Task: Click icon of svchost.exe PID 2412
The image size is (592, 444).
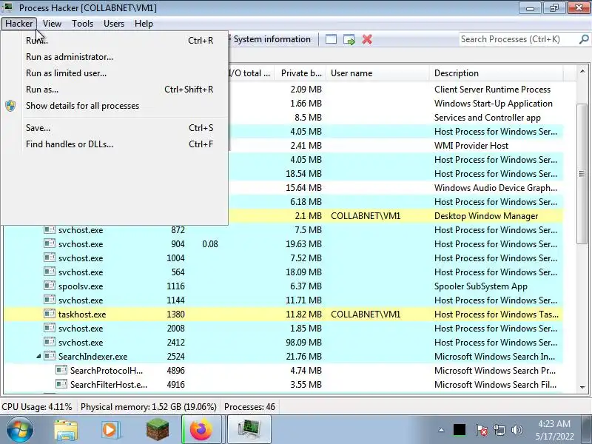Action: coord(50,342)
